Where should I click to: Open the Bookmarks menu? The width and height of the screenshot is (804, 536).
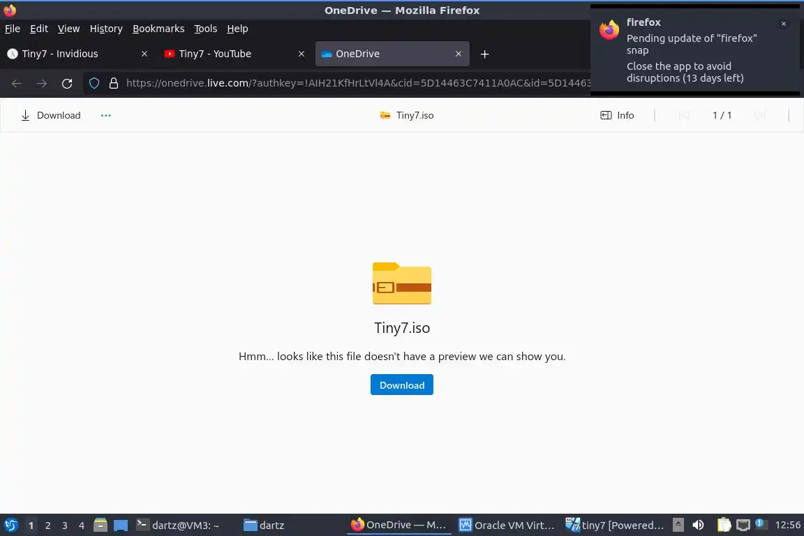click(x=158, y=29)
